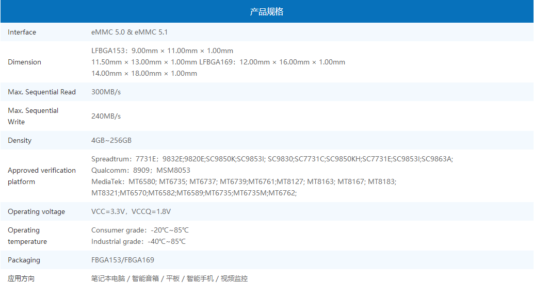Select the Max. Sequential Write label
534x298 pixels.
point(33,117)
